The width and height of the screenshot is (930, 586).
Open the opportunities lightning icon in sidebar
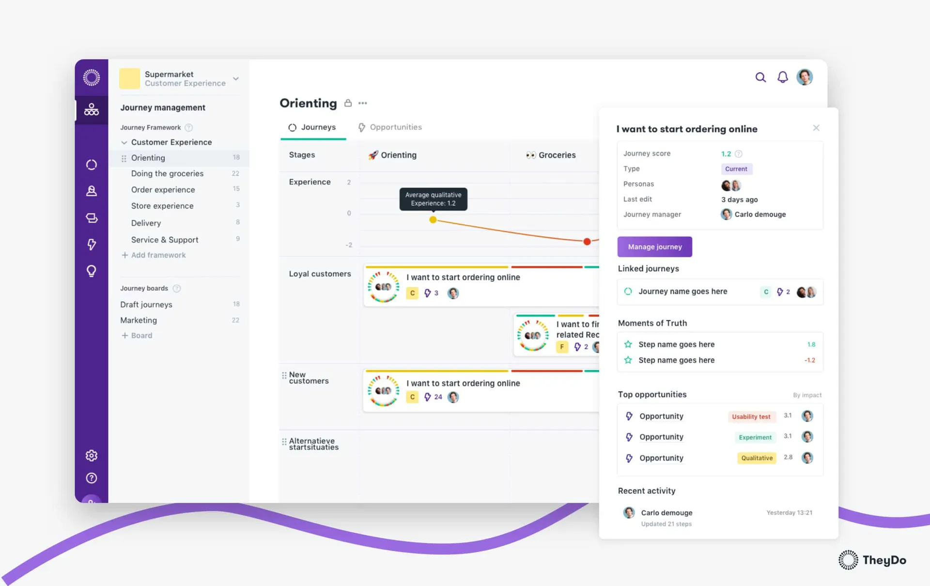(91, 244)
